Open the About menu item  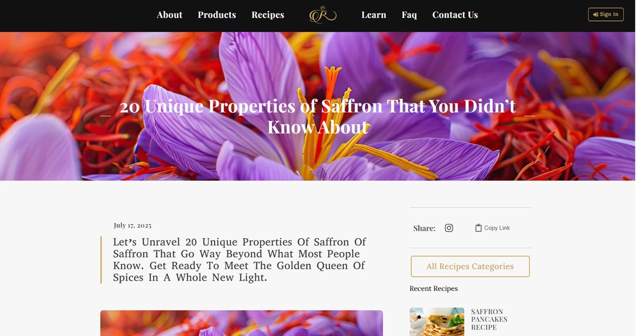[170, 15]
